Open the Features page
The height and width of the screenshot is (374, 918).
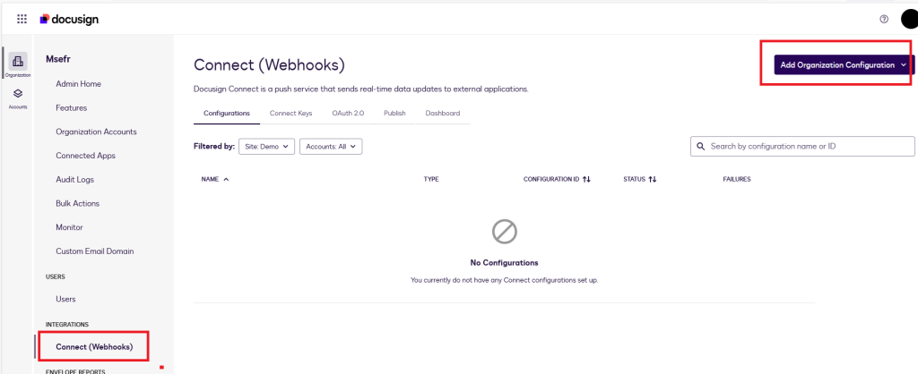pos(72,108)
